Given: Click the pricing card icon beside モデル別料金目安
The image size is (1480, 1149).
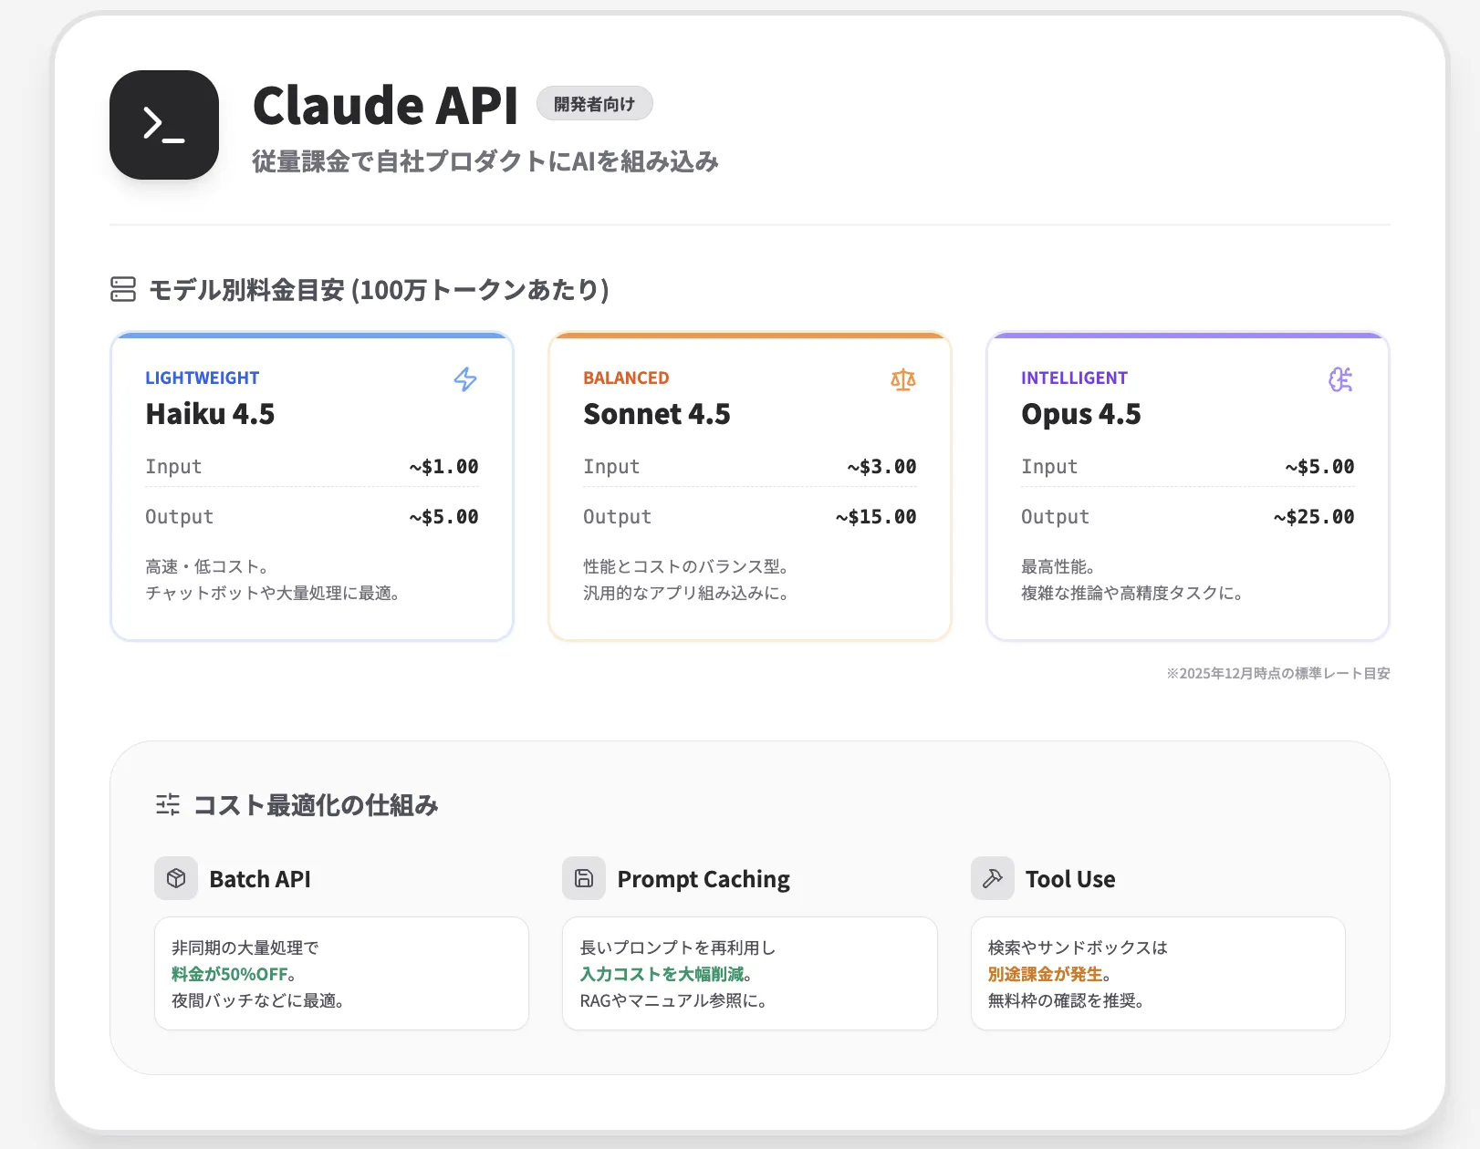Looking at the screenshot, I should click(123, 290).
